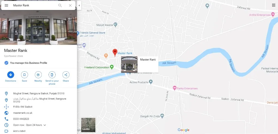The width and height of the screenshot is (278, 134).
Task: Select the Masjid Awana marker
Action: click(x=115, y=25)
